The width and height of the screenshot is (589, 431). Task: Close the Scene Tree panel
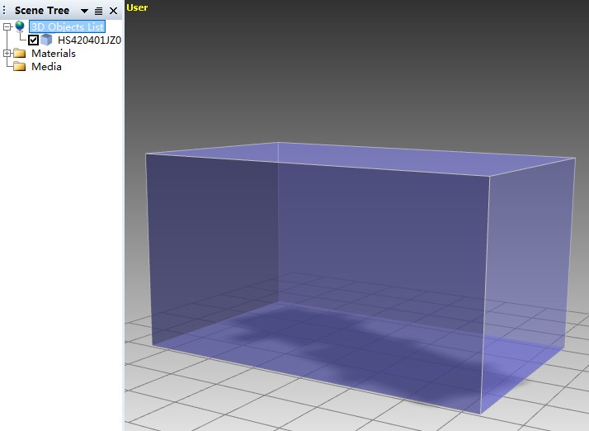(x=114, y=11)
